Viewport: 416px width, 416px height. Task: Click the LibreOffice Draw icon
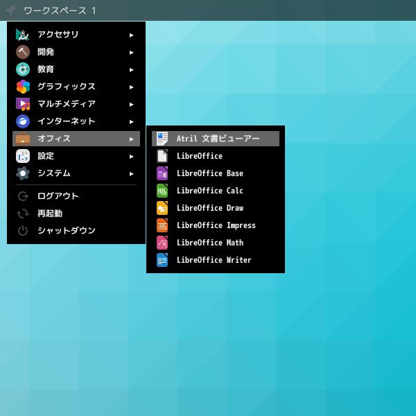[x=162, y=208]
